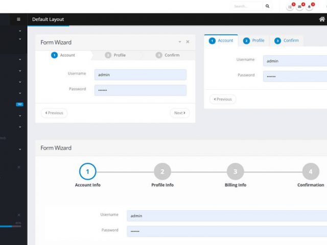Image resolution: width=327 pixels, height=245 pixels.
Task: Click Username field in the left wizard
Action: [x=140, y=75]
